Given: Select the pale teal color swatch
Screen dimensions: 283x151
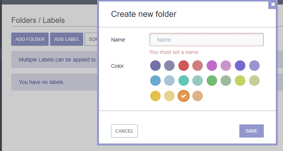Looking at the screenshot, I should point(198,81).
